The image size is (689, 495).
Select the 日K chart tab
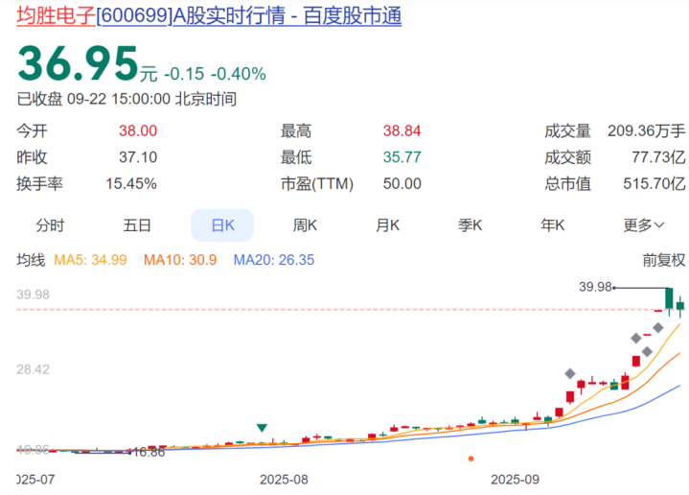[222, 225]
